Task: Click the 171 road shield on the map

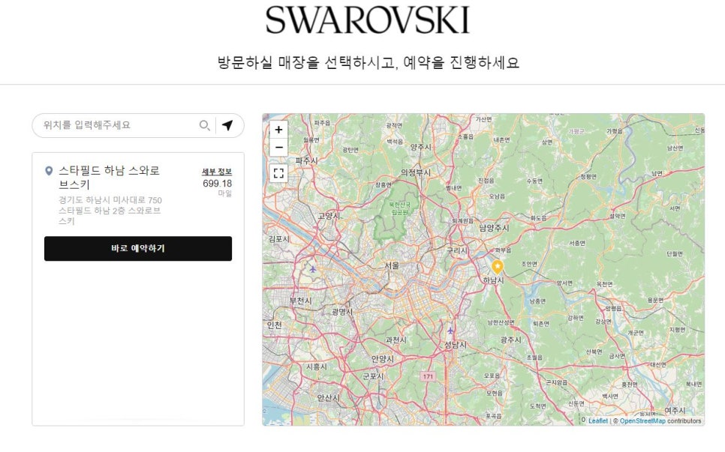Action: 428,376
